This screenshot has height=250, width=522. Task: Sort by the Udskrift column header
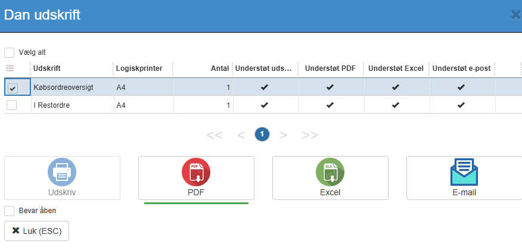coord(47,68)
